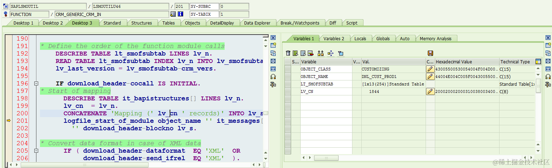
Task: Click line number 200 in the code margin
Action: (22, 114)
